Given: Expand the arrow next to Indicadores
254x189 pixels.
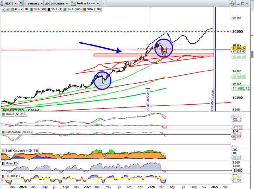Looking at the screenshot, I should pyautogui.click(x=97, y=3).
